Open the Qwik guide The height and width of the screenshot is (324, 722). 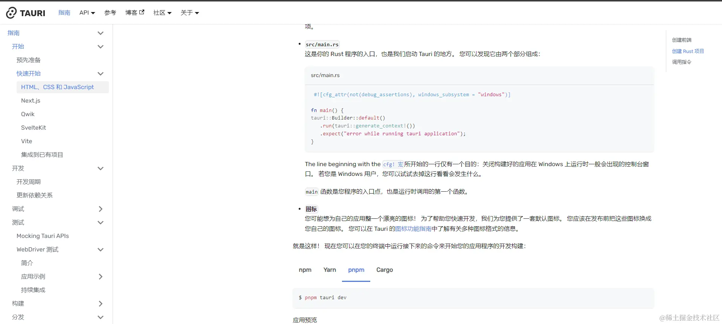coord(28,114)
